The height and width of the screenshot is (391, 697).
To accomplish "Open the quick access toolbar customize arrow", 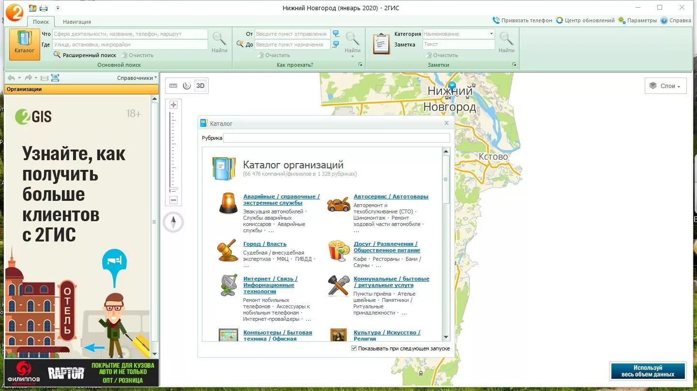I will (x=58, y=8).
